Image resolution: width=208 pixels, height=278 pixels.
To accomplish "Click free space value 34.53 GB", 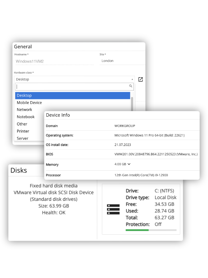I will point(164,204).
